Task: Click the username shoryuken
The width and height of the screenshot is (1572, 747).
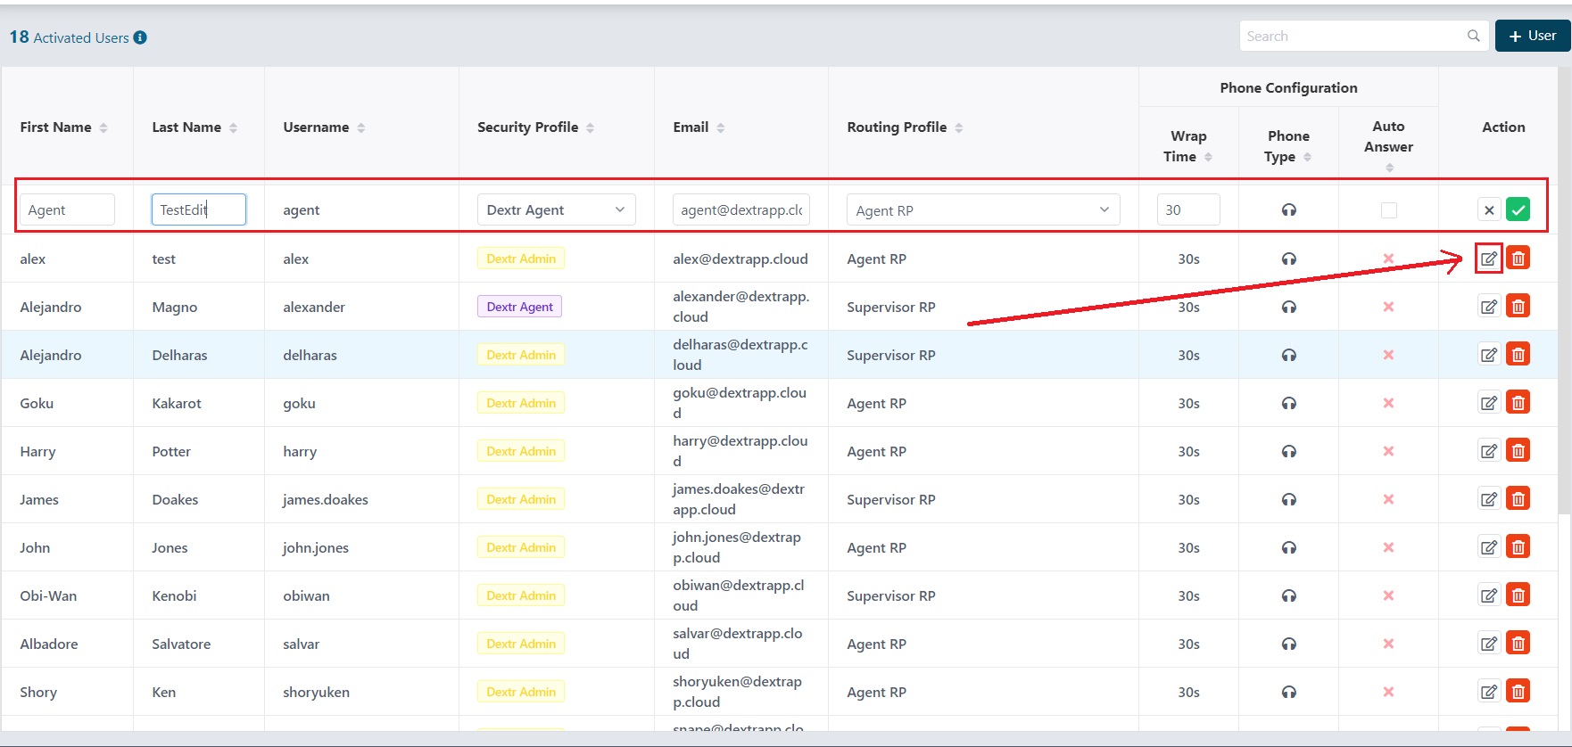Action: (x=316, y=692)
